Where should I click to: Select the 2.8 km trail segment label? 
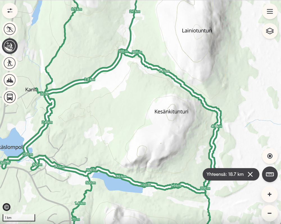(90, 79)
